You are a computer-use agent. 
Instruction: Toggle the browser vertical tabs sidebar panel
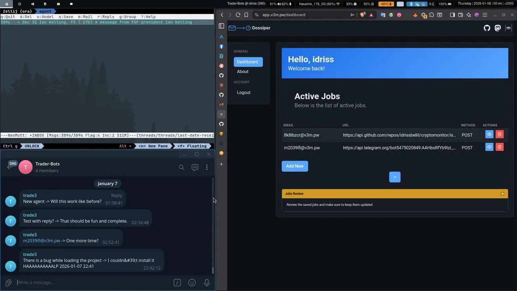pos(221,26)
